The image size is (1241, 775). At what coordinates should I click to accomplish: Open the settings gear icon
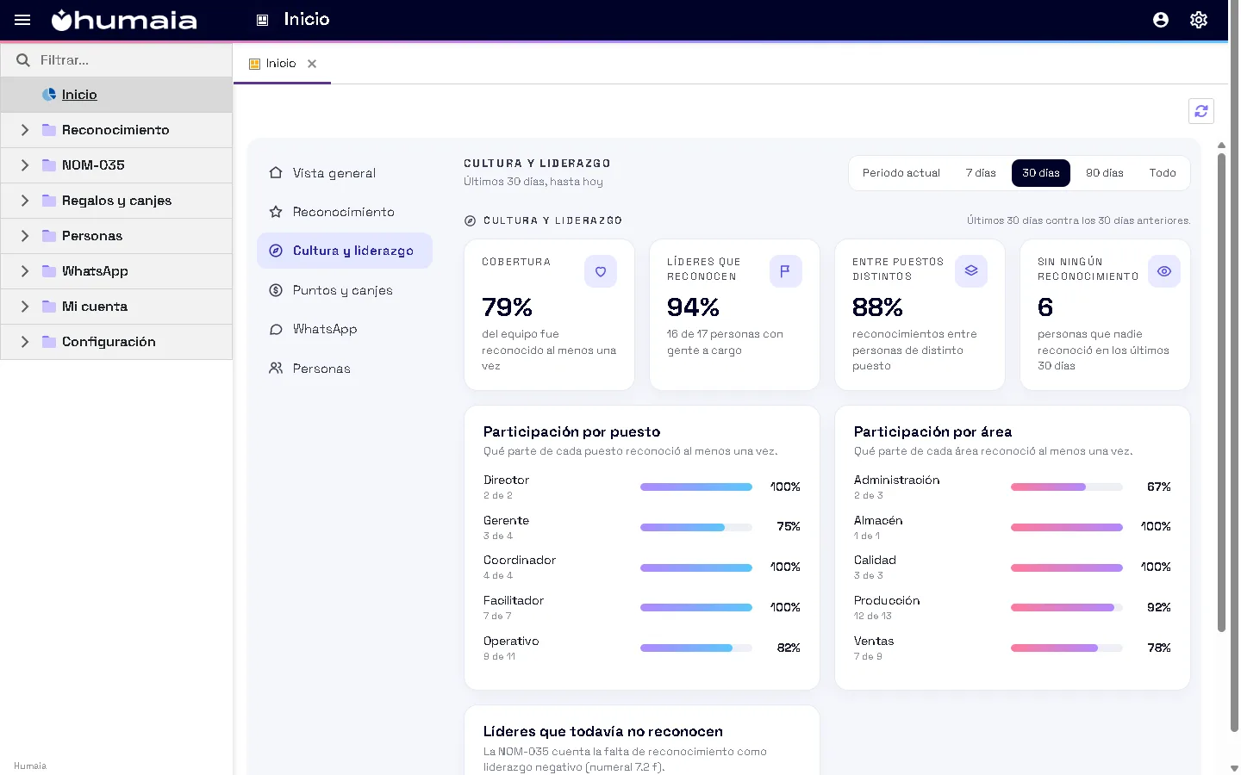tap(1199, 20)
